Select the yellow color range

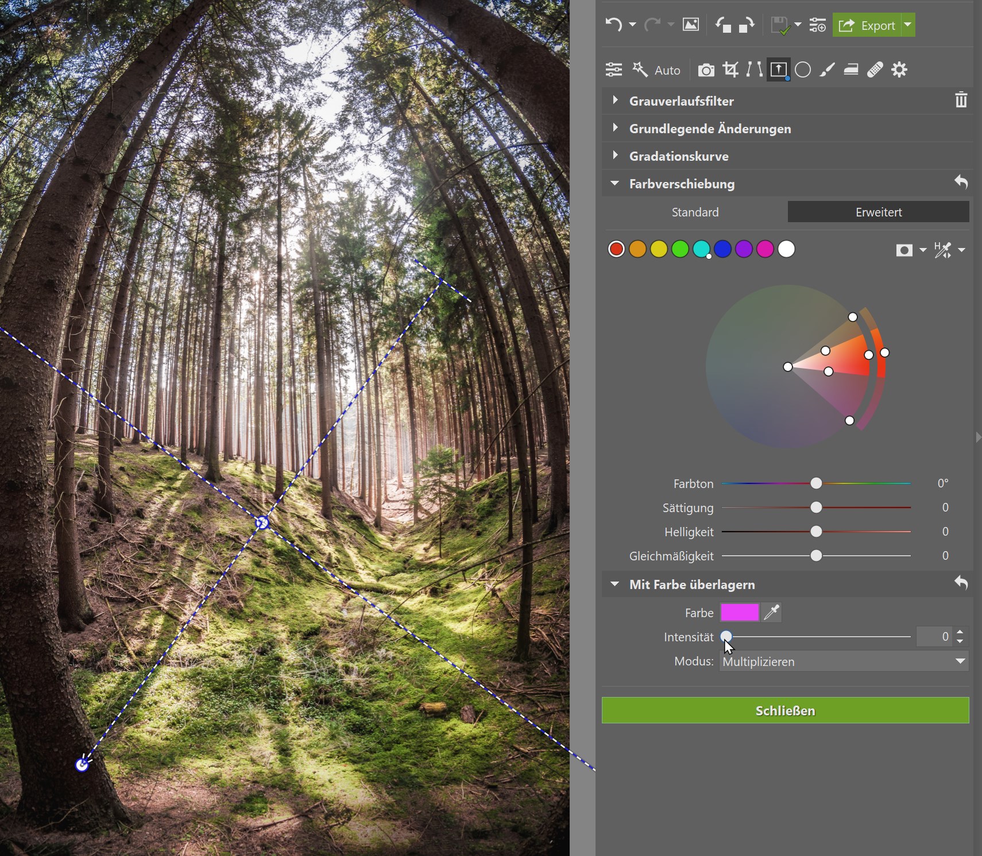659,249
